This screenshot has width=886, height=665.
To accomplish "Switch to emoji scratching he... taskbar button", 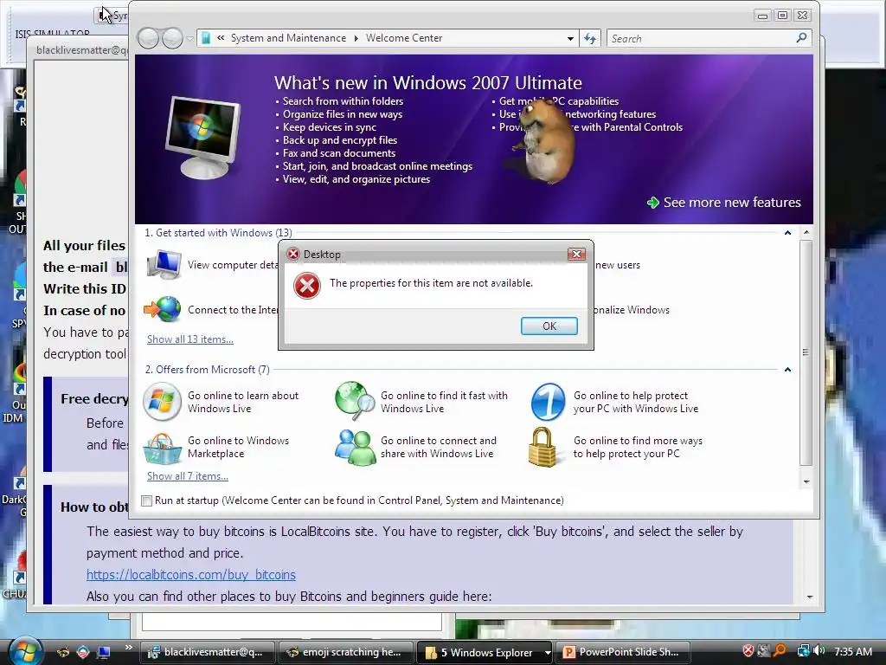I will click(x=346, y=652).
